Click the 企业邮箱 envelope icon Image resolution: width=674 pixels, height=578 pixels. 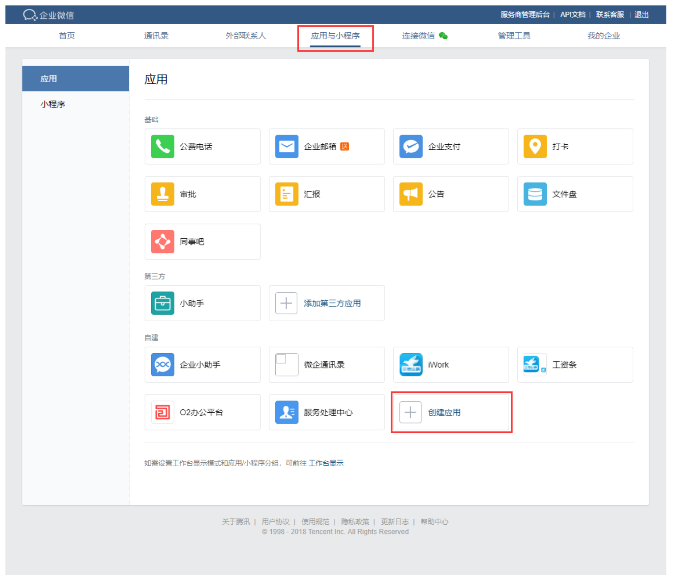click(x=287, y=146)
